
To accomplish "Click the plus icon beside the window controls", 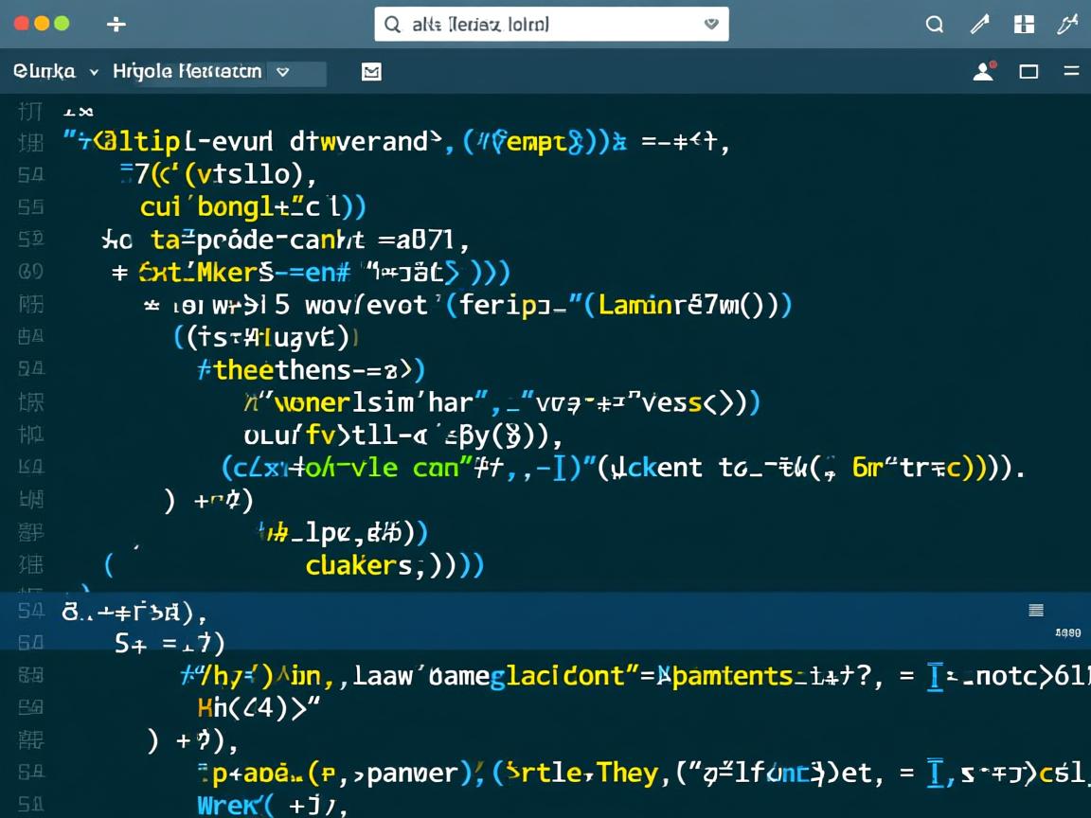I will [x=116, y=25].
